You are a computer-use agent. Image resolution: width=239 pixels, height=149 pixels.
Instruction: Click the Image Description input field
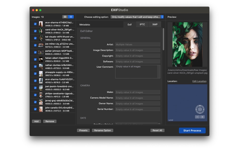tap(138, 50)
